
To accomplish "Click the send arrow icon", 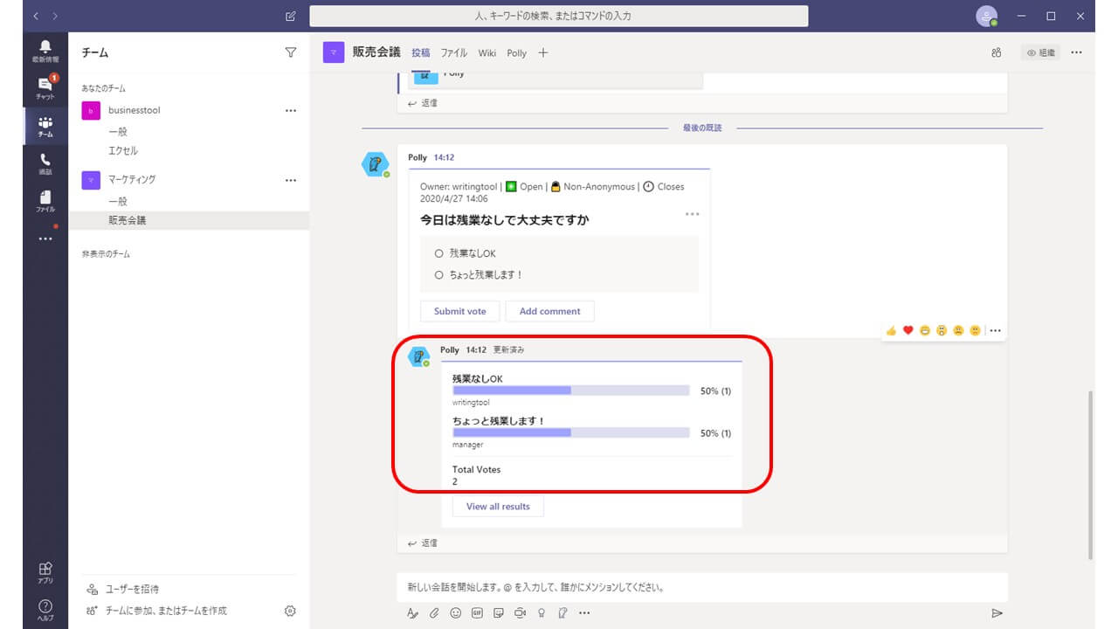I will click(997, 613).
